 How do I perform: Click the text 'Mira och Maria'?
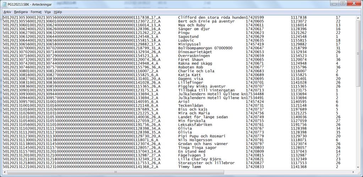point(194,113)
